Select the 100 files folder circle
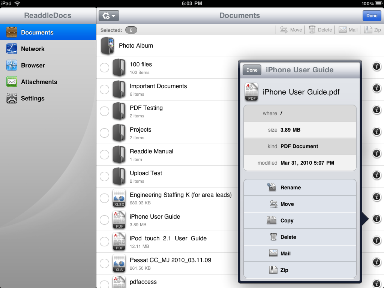 [104, 67]
